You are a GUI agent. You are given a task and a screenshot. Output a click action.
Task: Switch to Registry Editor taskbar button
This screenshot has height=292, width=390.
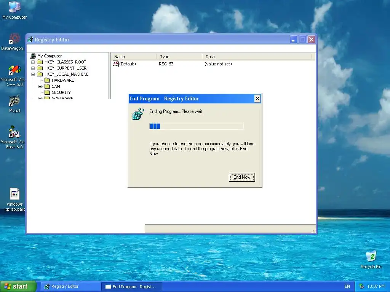coord(71,287)
